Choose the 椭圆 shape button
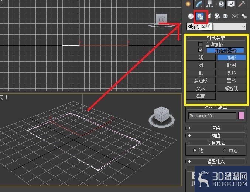 232,65
